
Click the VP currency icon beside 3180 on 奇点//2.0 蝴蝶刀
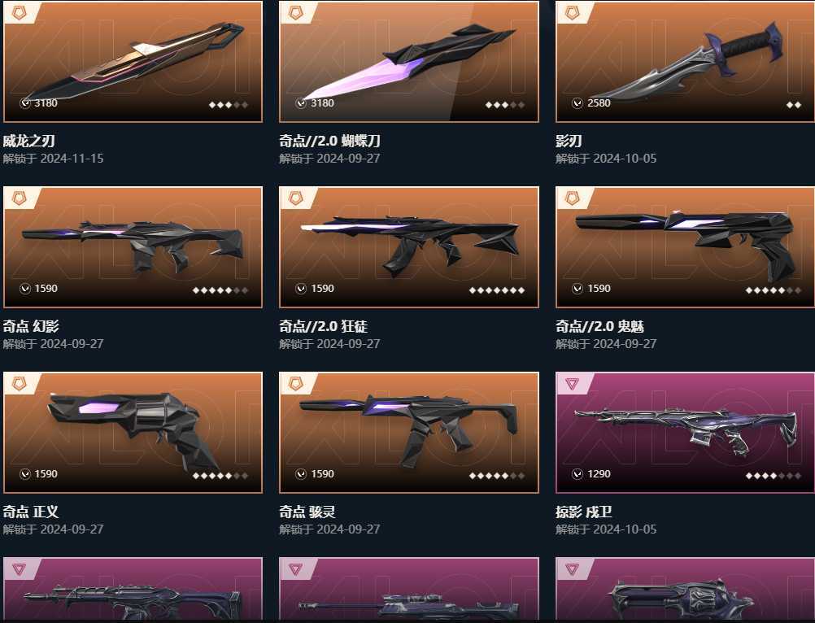pos(301,102)
